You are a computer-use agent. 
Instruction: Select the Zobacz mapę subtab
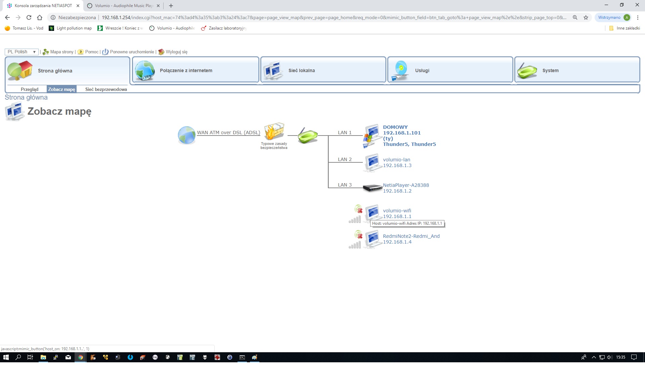coord(61,89)
